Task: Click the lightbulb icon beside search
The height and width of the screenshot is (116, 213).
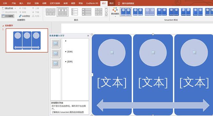Action: (119, 4)
